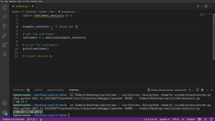
Task: Open the Accounts menu icon
Action: 4,103
